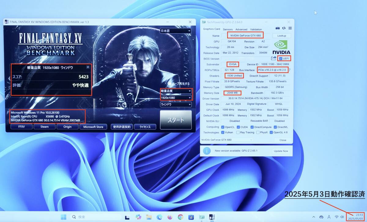Open the 使用許諾契約 license agreement

pos(122,127)
